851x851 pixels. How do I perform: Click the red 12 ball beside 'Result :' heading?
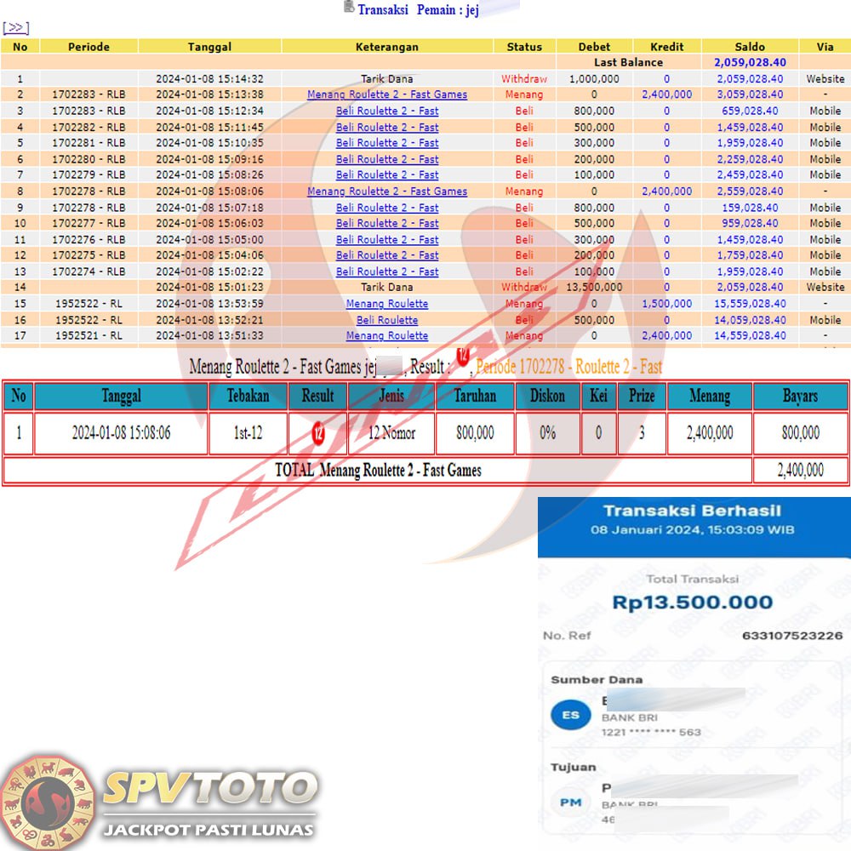click(463, 354)
